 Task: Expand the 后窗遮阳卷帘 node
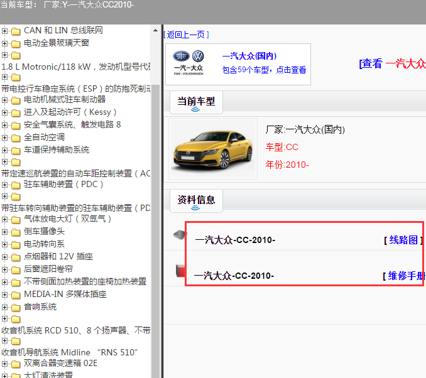click(x=4, y=269)
